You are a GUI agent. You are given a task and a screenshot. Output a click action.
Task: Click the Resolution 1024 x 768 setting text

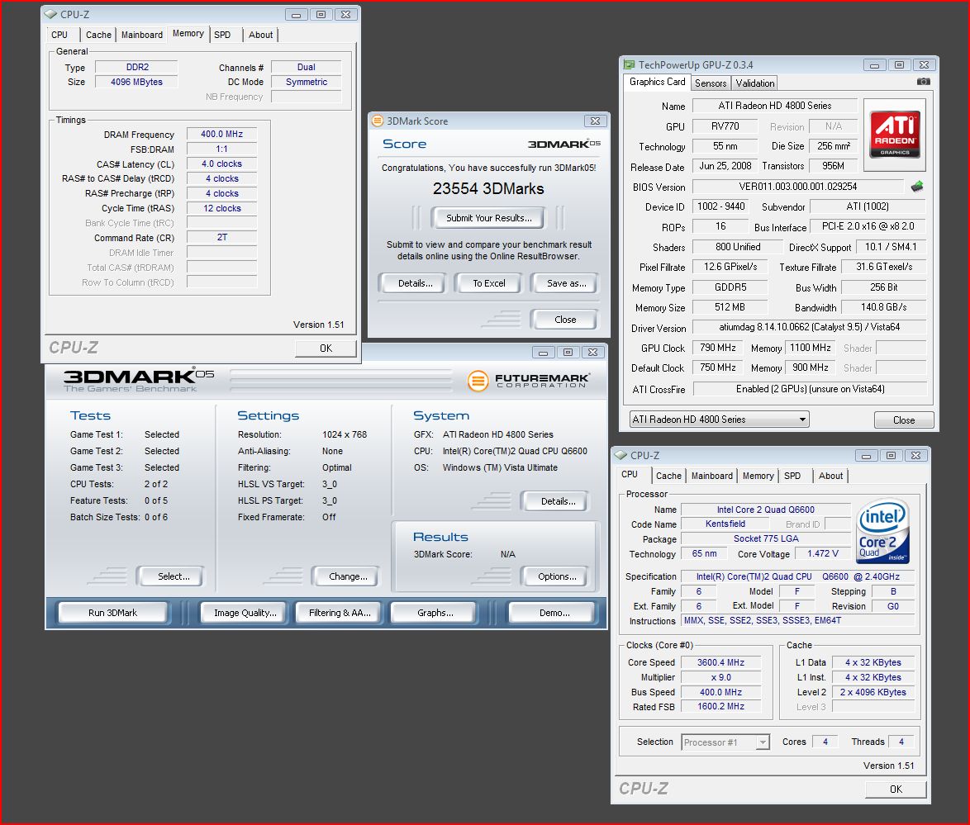pyautogui.click(x=345, y=434)
